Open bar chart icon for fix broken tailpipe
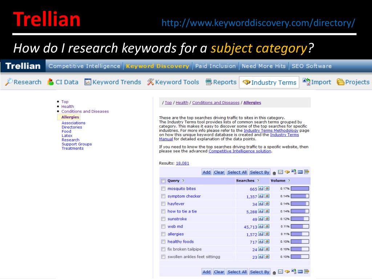This screenshot has height=279, width=372. coord(261,249)
